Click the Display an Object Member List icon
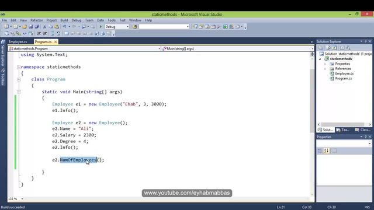The image size is (374, 210). point(6,34)
